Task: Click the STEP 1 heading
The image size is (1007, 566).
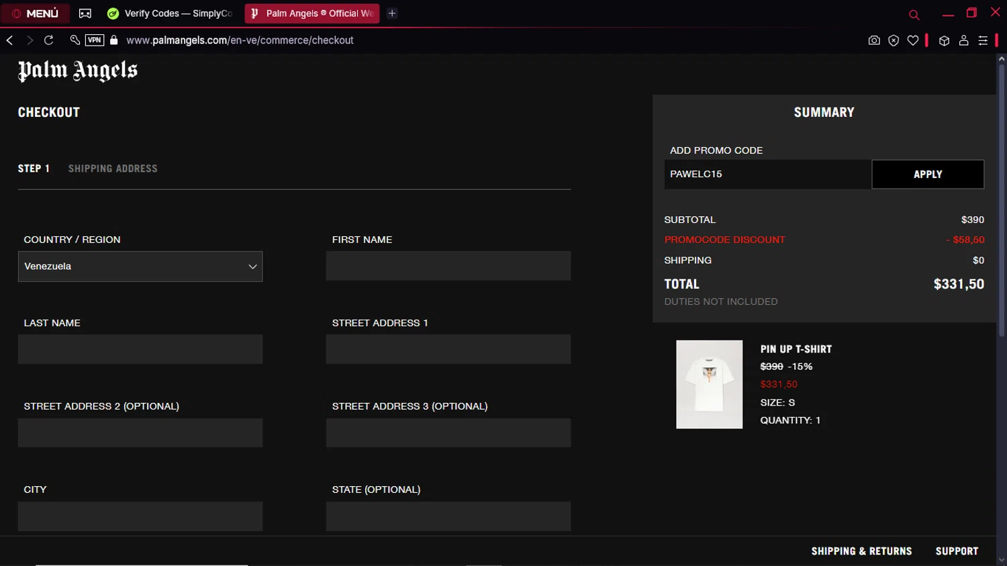Action: [x=34, y=169]
